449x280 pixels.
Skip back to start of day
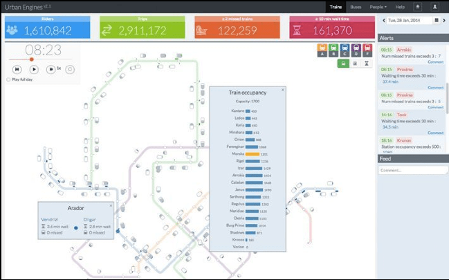17,69
